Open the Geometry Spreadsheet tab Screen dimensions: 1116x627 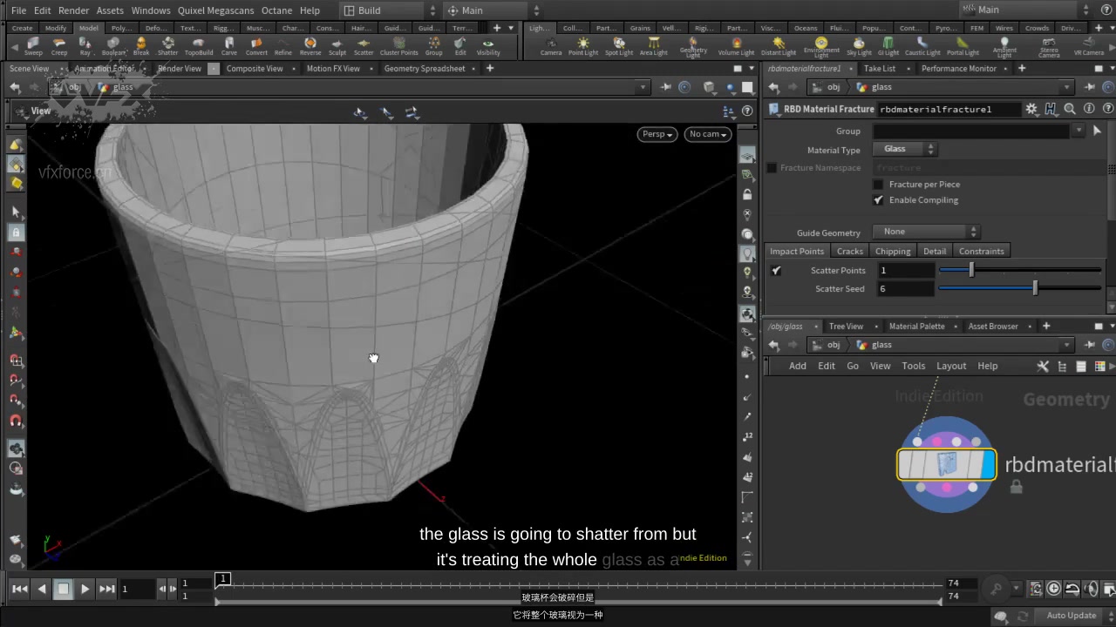[x=425, y=69]
